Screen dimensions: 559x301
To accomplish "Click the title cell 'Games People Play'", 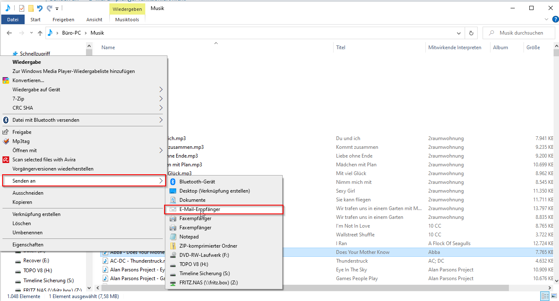I will pos(357,278).
